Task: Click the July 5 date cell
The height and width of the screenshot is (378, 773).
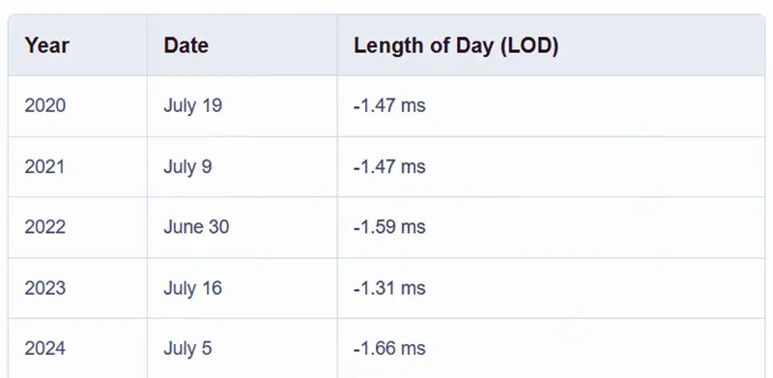Action: coord(243,348)
